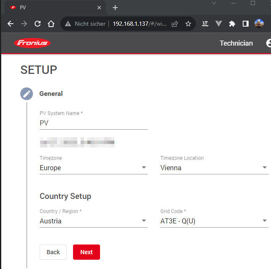Expand the Country / Region dropdown
The width and height of the screenshot is (271, 269).
[93, 221]
